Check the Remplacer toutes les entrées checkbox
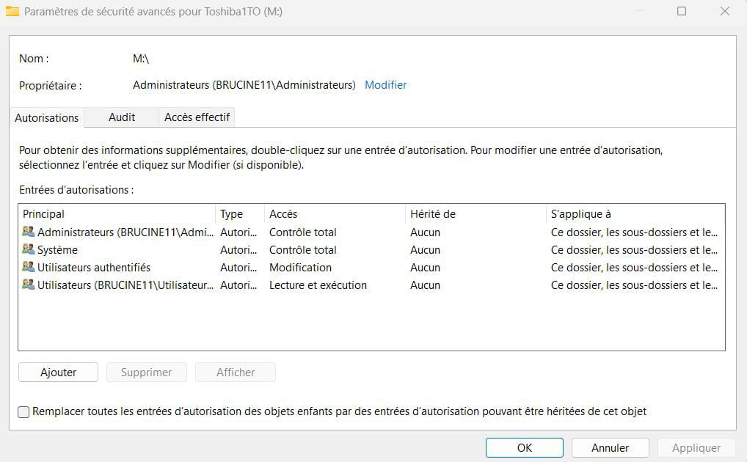 (23, 411)
